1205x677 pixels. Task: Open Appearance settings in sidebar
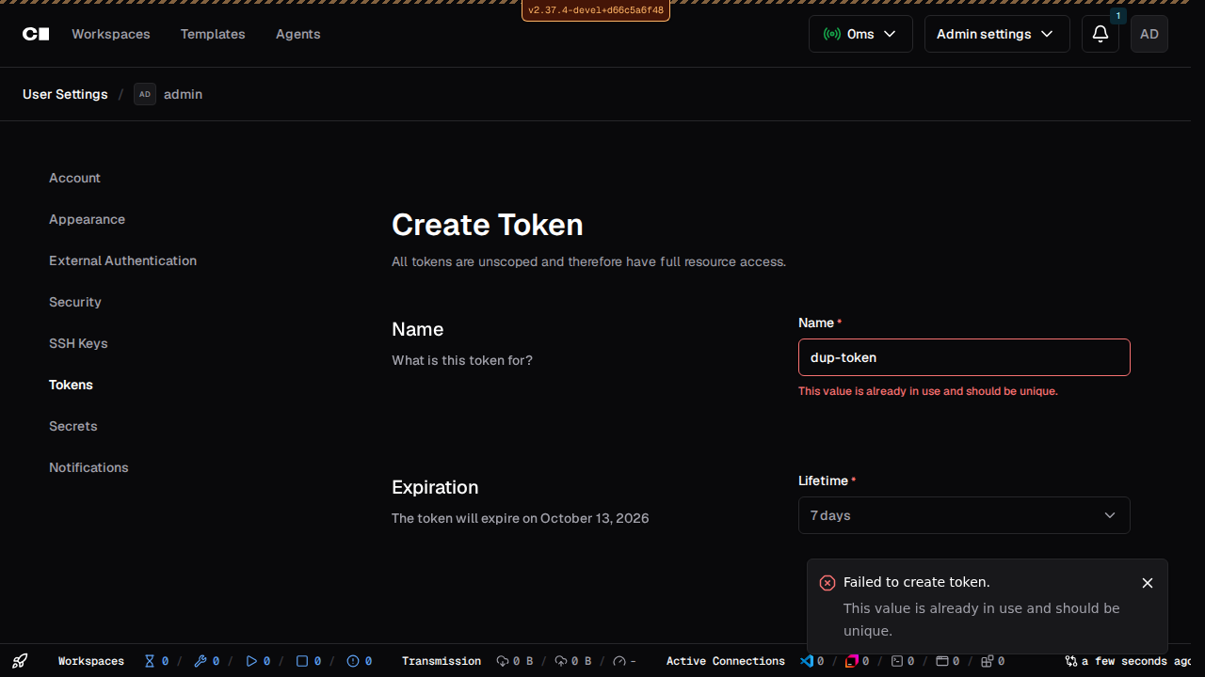pos(87,219)
